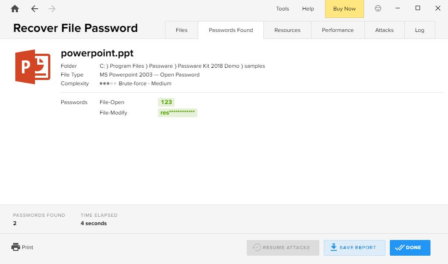448x264 pixels.
Task: Click the complexity dots indicator
Action: (108, 83)
